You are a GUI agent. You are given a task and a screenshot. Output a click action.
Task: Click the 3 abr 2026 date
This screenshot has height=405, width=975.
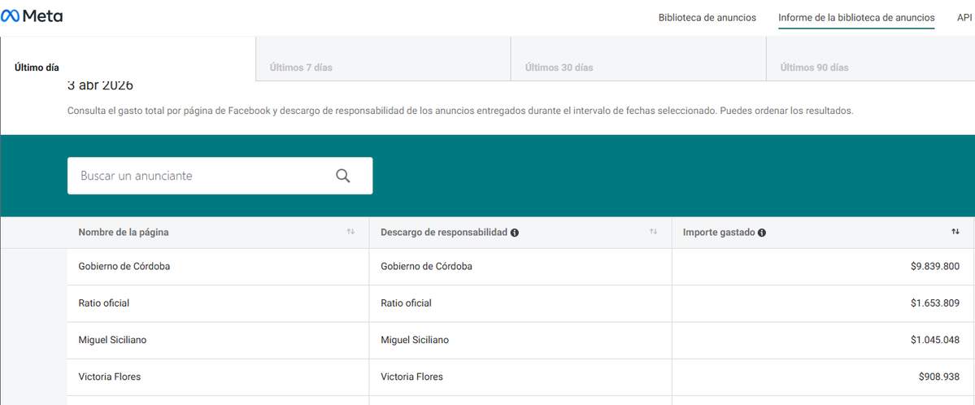click(100, 85)
